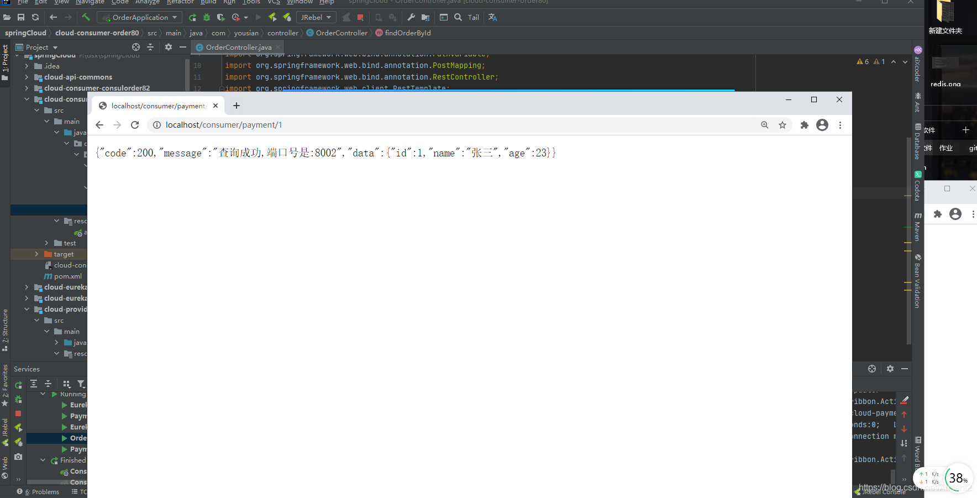
Task: Open JRebel Console in status bar
Action: tap(880, 491)
